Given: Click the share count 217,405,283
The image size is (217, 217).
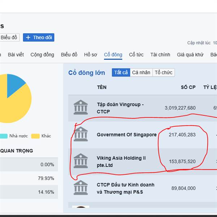Looking at the screenshot, I should (x=182, y=135).
